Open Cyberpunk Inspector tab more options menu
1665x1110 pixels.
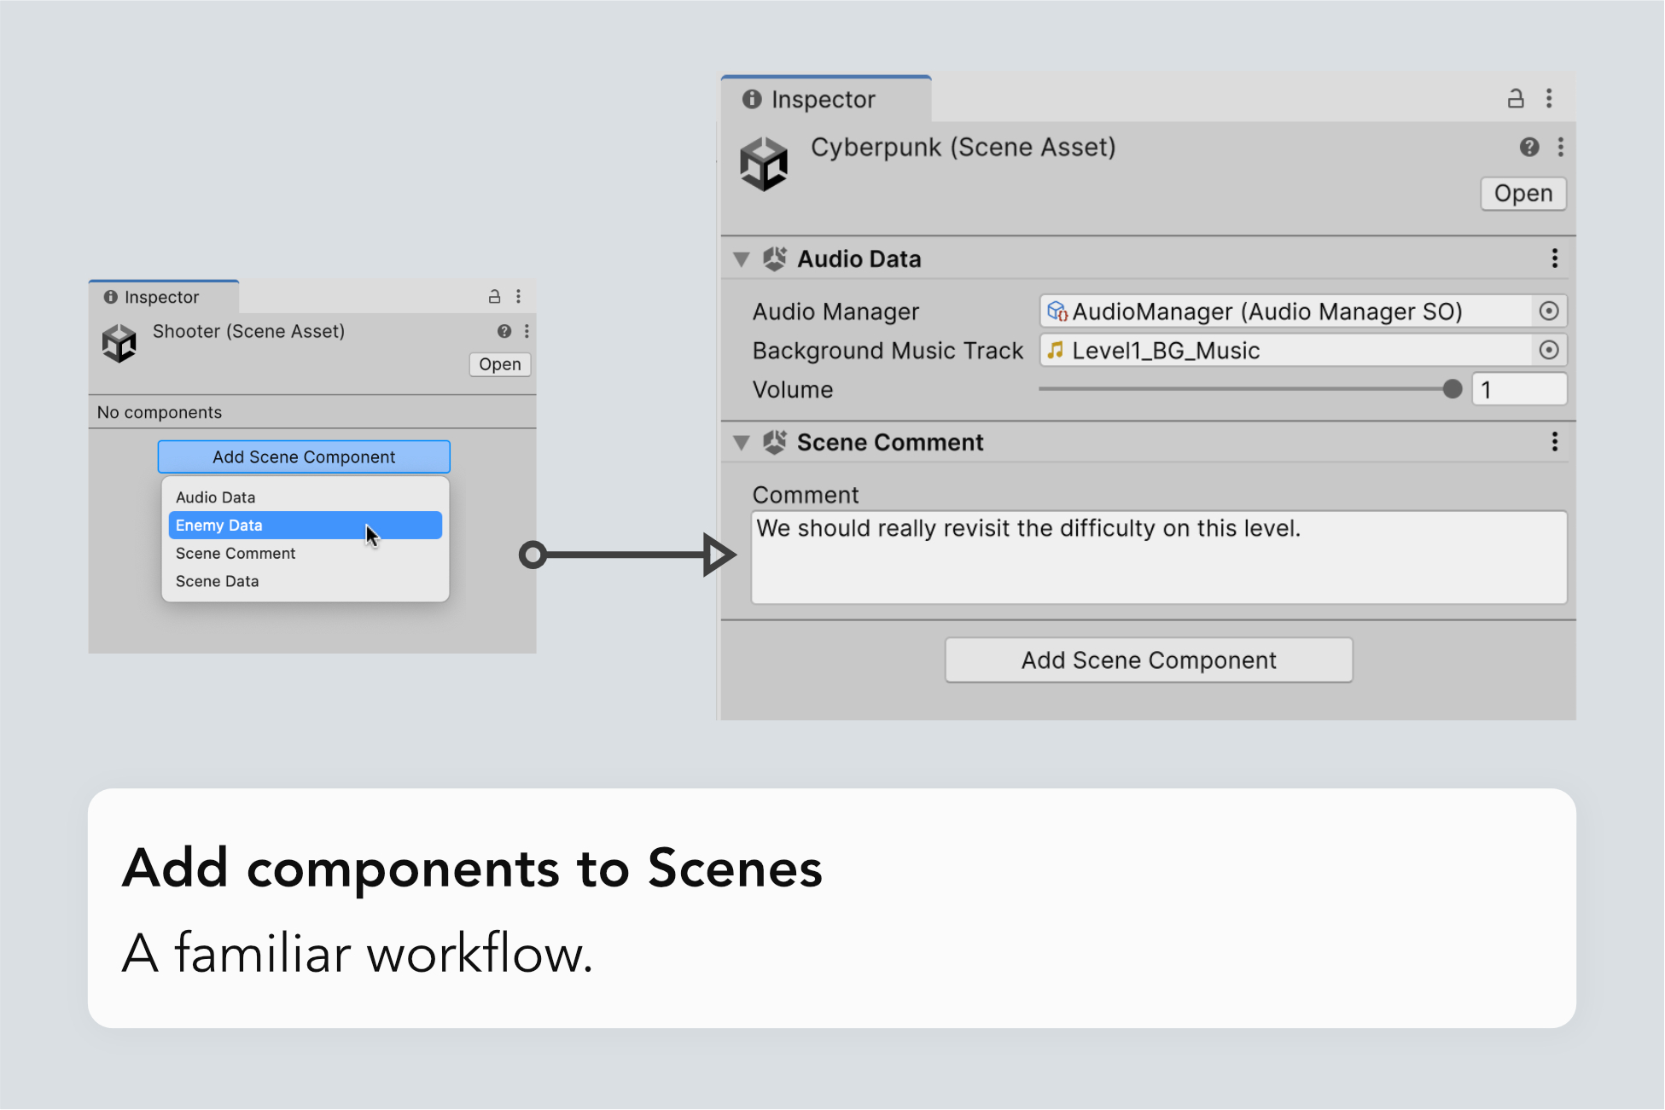point(1549,99)
